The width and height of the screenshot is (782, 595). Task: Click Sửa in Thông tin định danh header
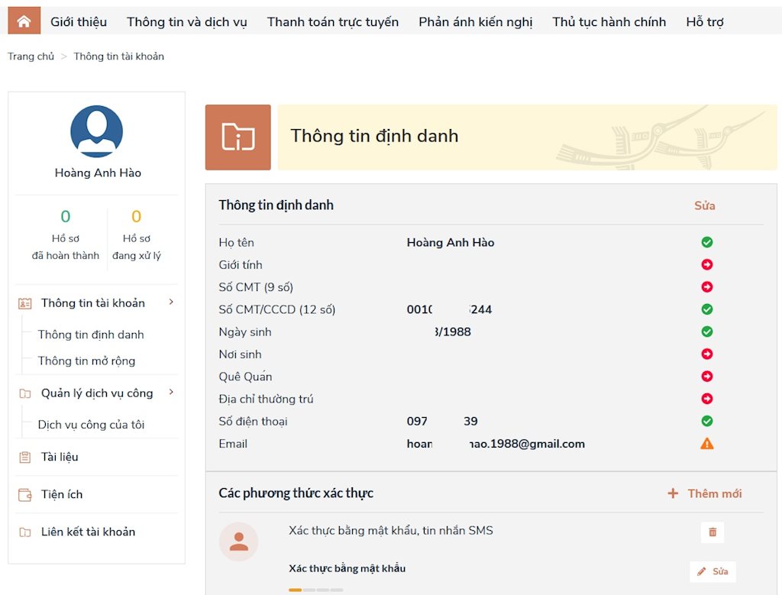[705, 205]
